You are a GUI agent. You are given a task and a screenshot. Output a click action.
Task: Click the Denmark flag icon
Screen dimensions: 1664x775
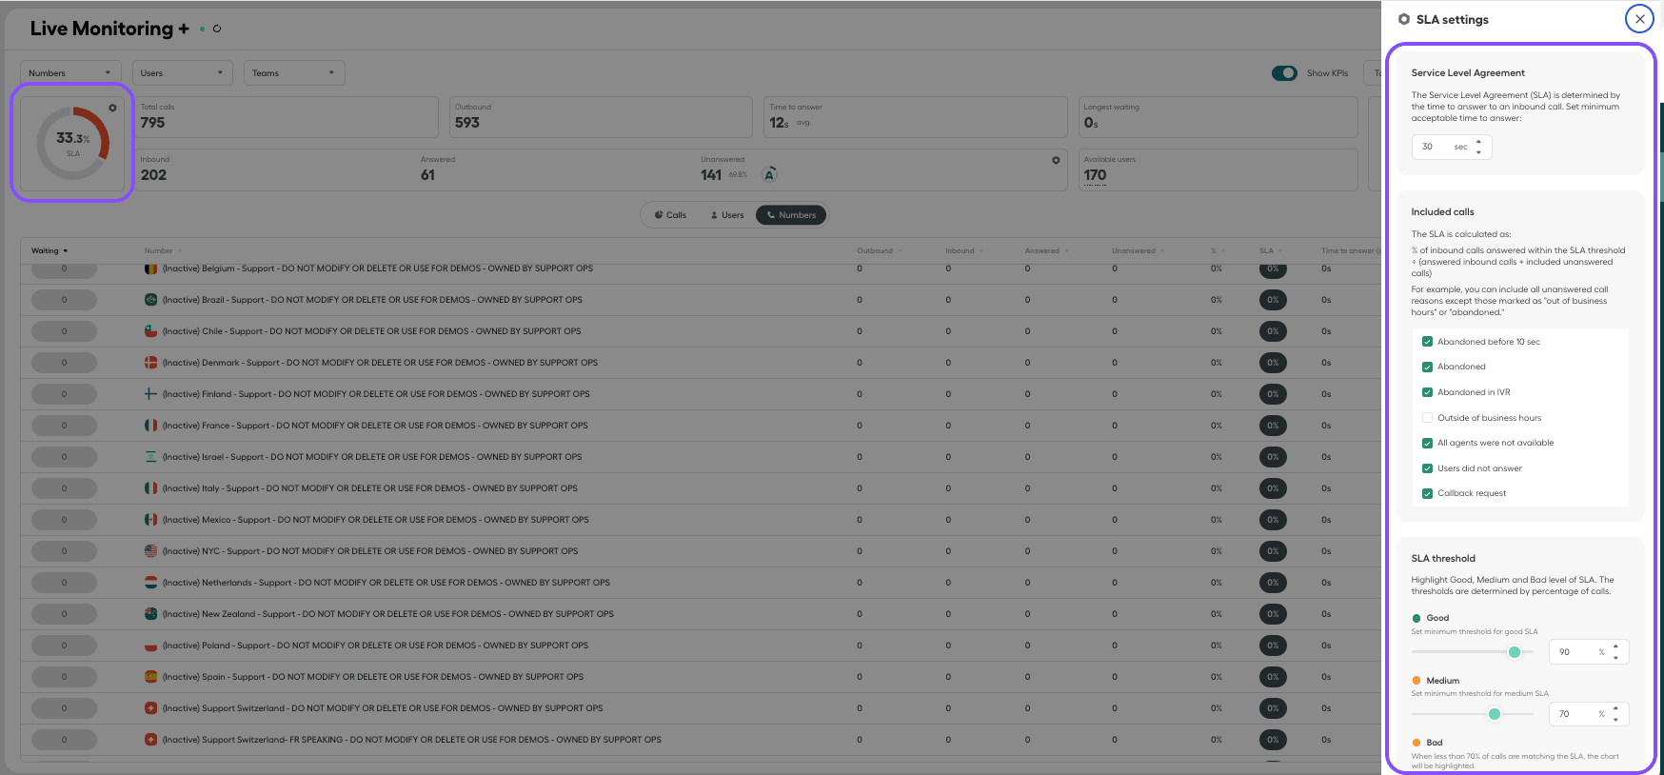point(150,363)
